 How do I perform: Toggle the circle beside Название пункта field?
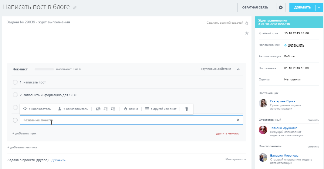[x=15, y=120]
